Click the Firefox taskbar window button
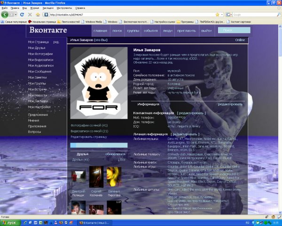 [95, 223]
